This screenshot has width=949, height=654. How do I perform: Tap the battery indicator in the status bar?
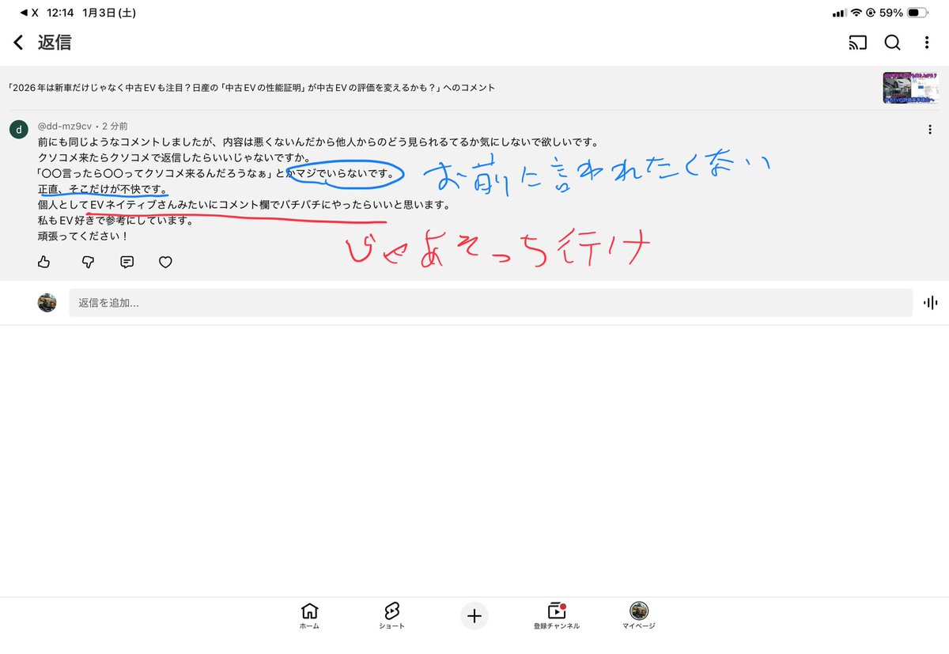917,12
